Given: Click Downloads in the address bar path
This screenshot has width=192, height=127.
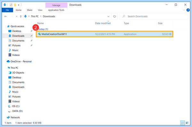Looking at the screenshot, I should (49, 16).
